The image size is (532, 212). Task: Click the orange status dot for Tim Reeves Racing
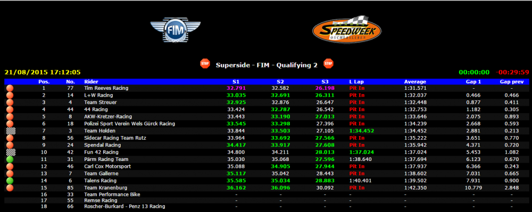point(10,88)
